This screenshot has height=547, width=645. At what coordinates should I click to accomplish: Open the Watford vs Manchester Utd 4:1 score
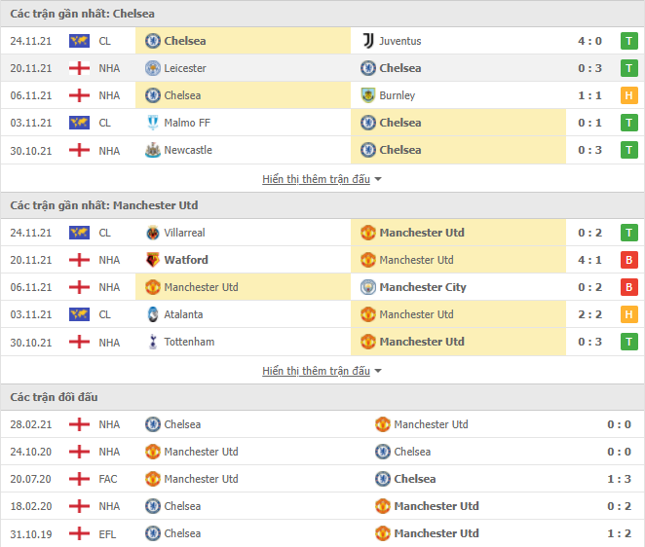[589, 260]
